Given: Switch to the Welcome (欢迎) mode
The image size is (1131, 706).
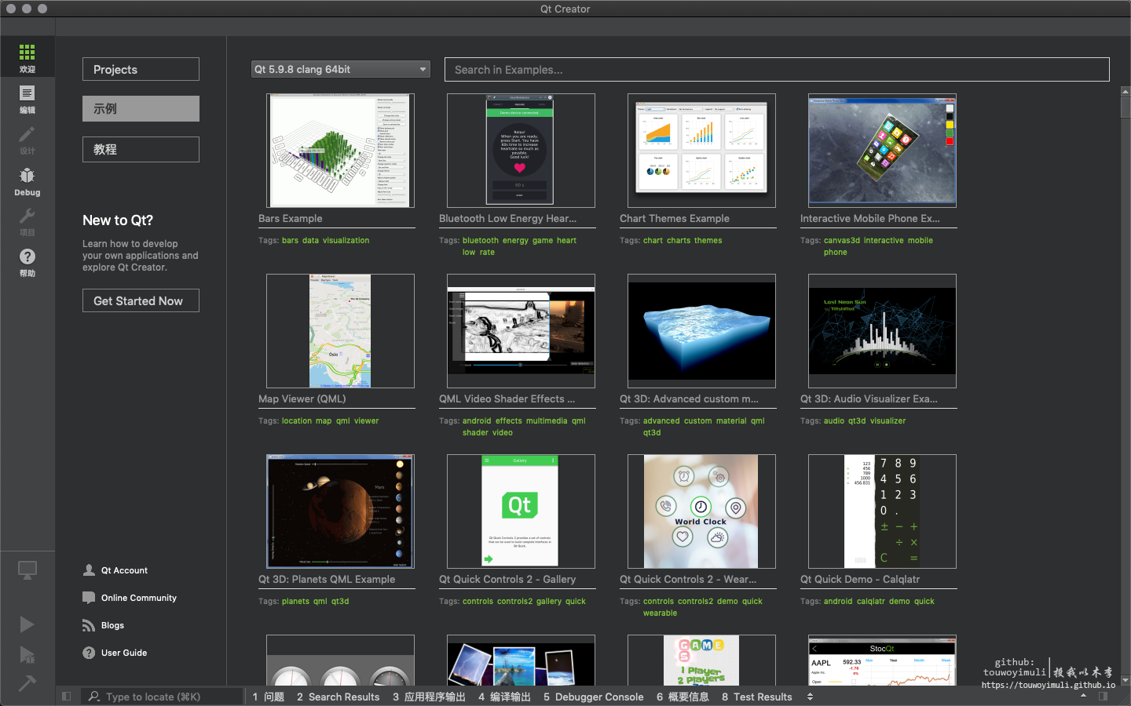Looking at the screenshot, I should (27, 56).
